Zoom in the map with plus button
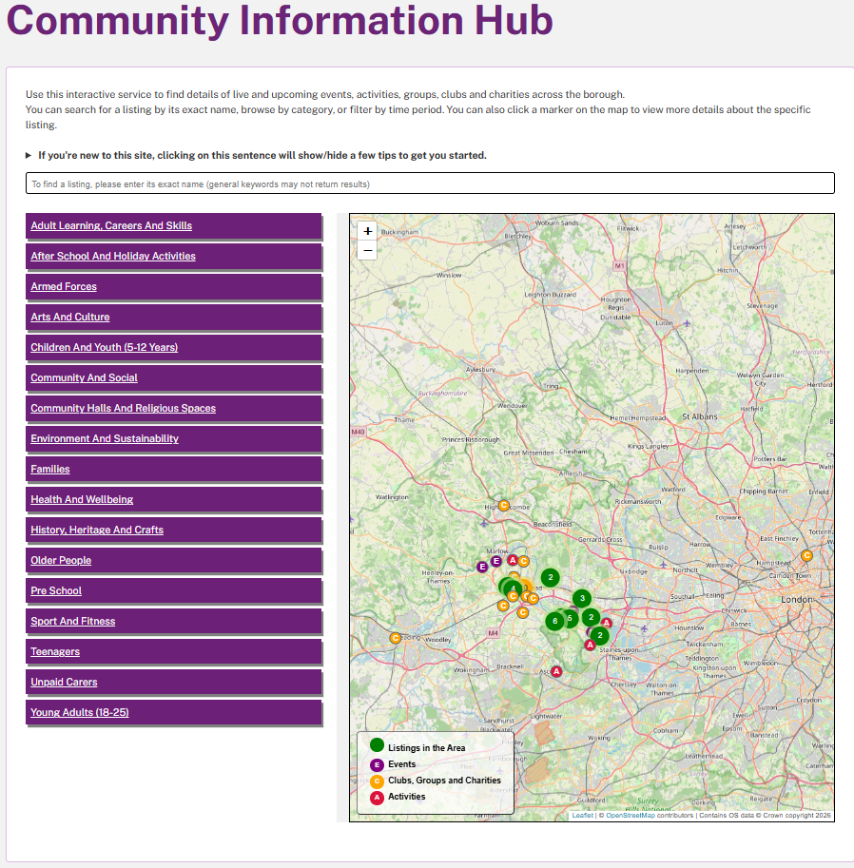This screenshot has width=854, height=868. [x=368, y=231]
